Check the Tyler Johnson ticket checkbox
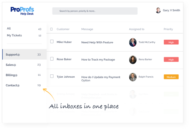 pos(52,76)
